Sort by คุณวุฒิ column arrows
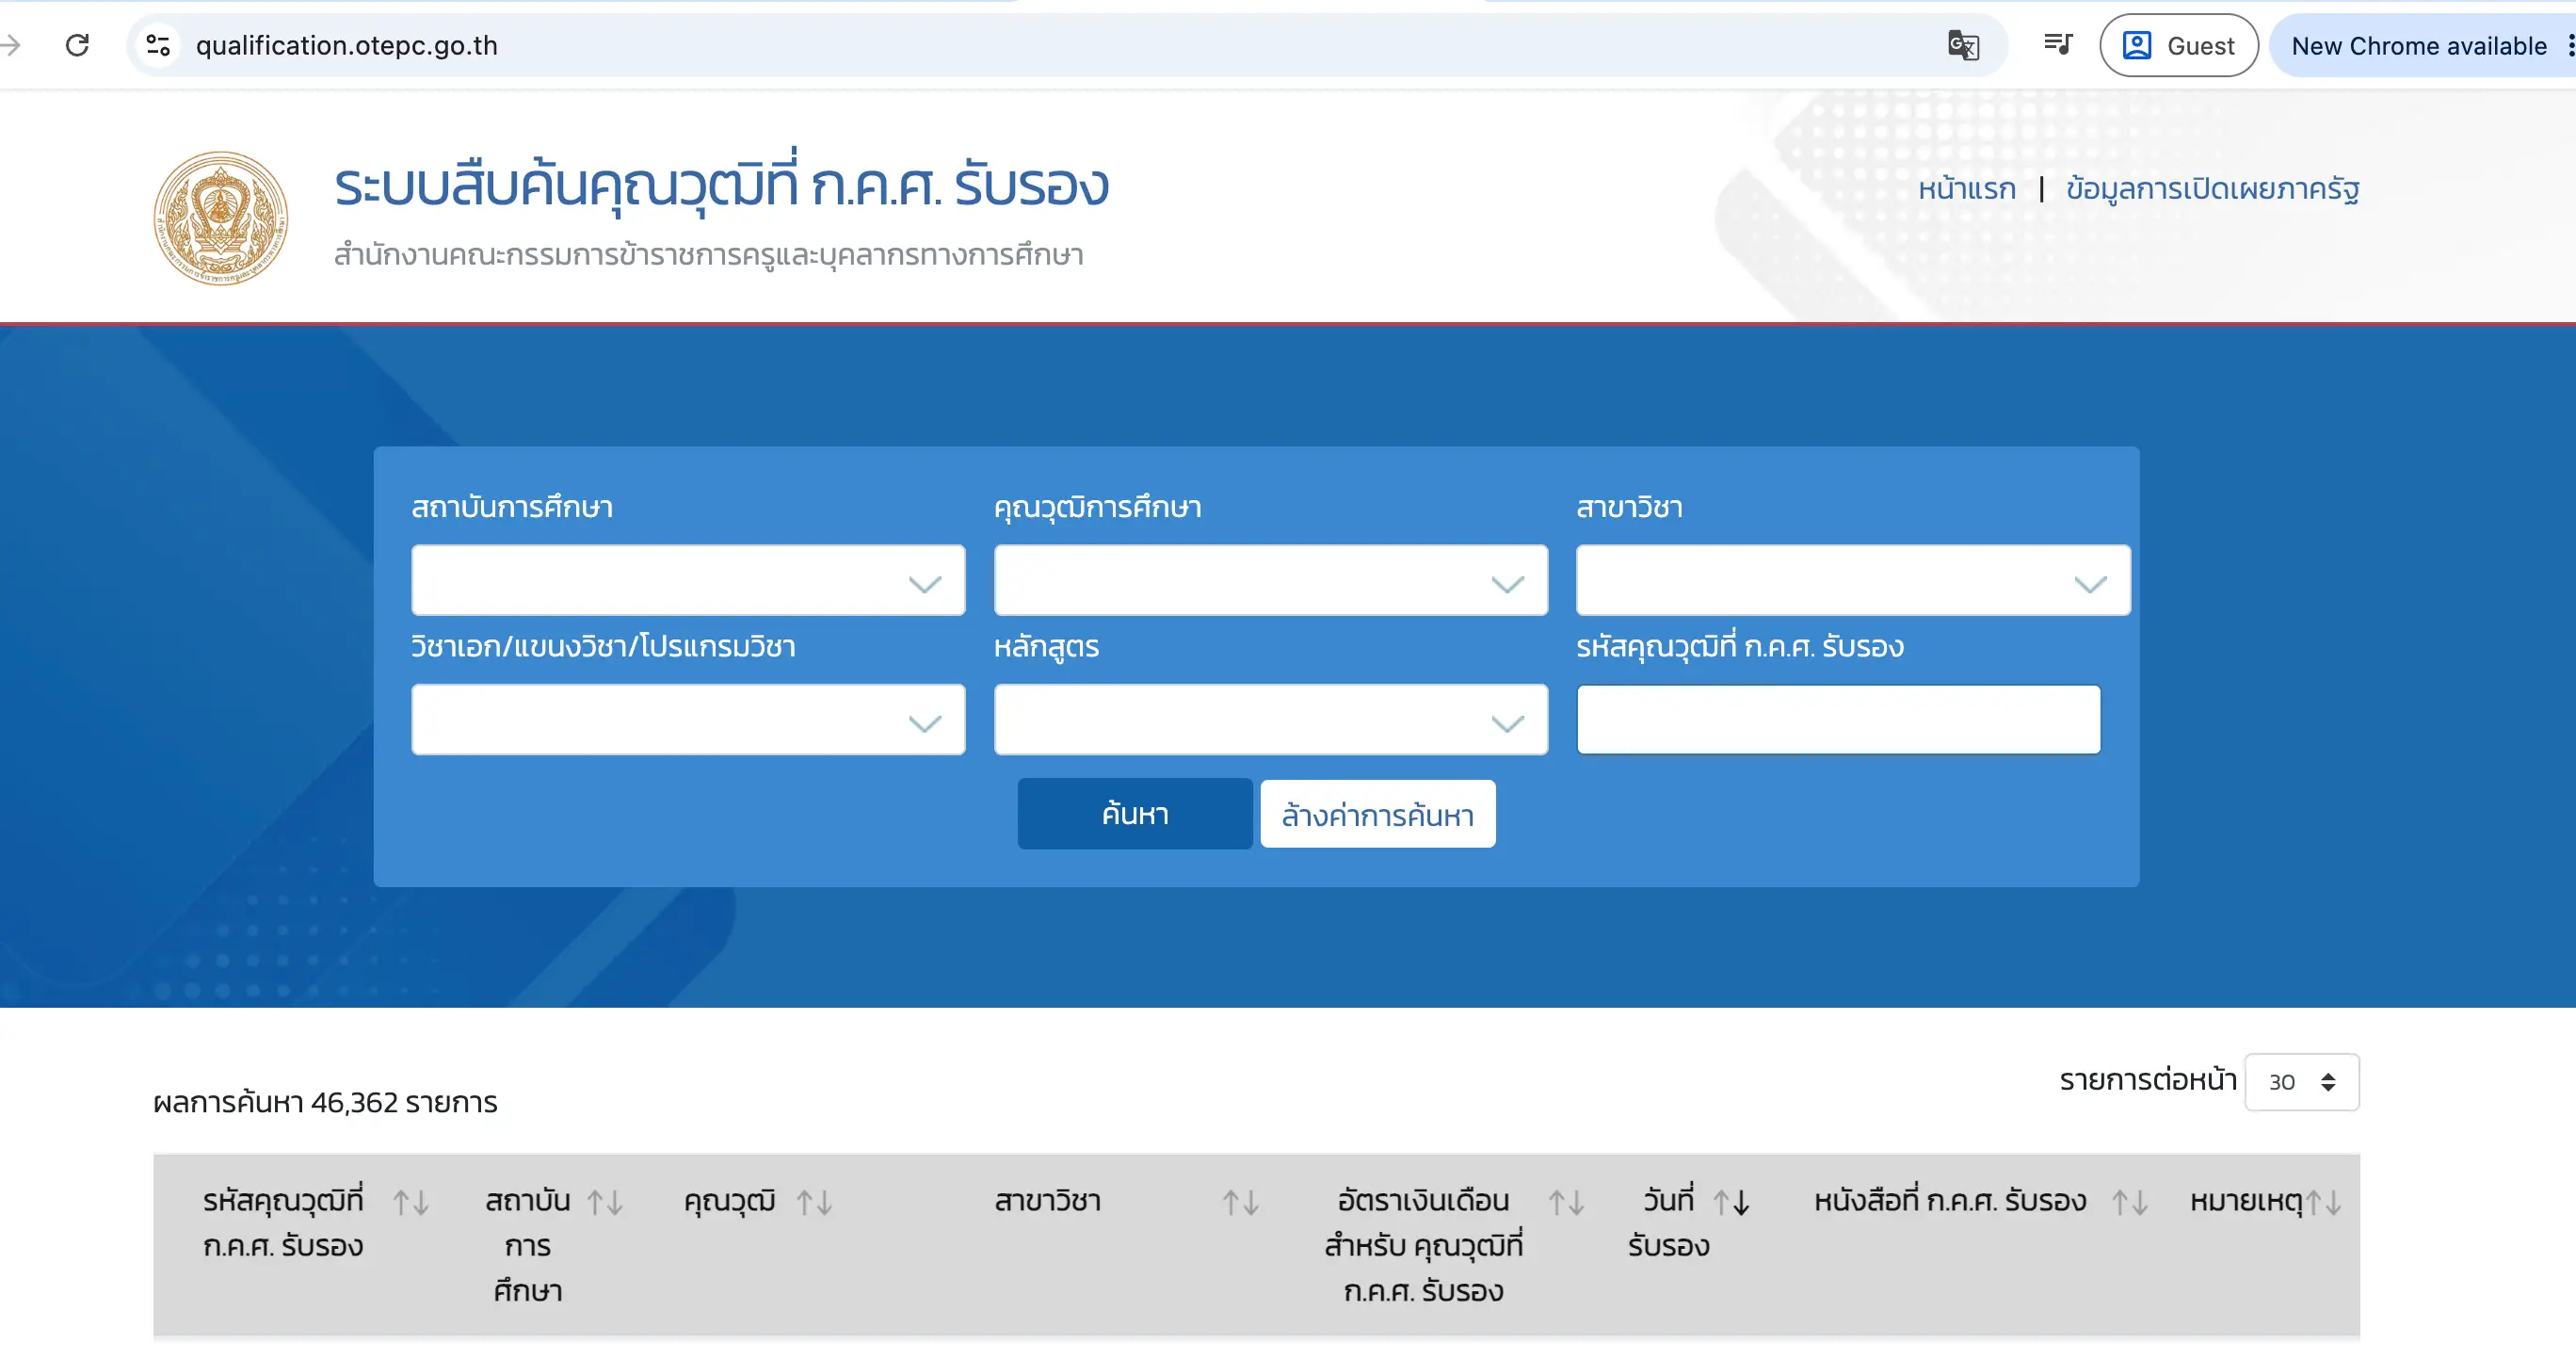This screenshot has height=1360, width=2576. coord(815,1203)
